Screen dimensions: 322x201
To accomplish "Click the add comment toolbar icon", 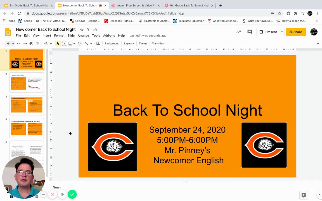I will (x=98, y=44).
